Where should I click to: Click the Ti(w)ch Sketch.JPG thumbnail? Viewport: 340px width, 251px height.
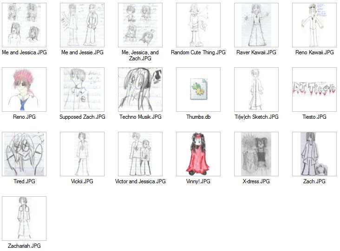[256, 90]
